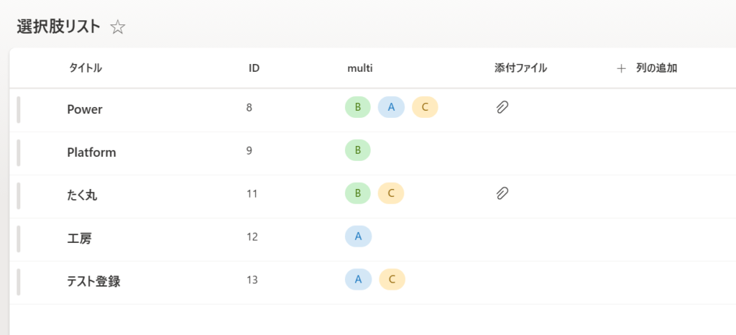Open the multi column header menu
Screen dimensions: 736x335
click(x=359, y=68)
